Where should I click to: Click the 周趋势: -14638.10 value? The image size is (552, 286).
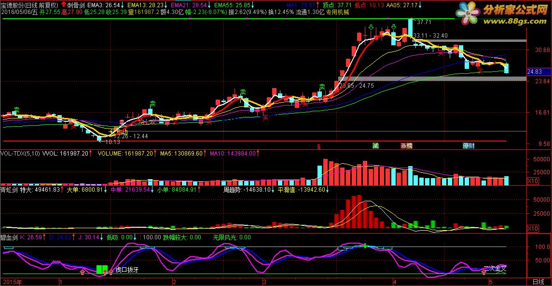pos(247,190)
